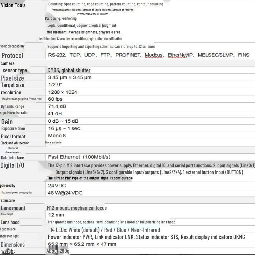Select the small 'black and white' value

(53, 142)
